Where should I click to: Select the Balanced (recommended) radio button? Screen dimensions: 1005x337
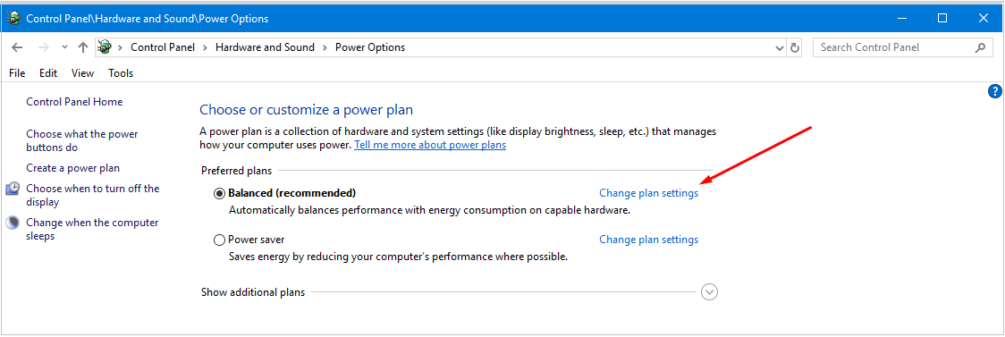(x=219, y=193)
